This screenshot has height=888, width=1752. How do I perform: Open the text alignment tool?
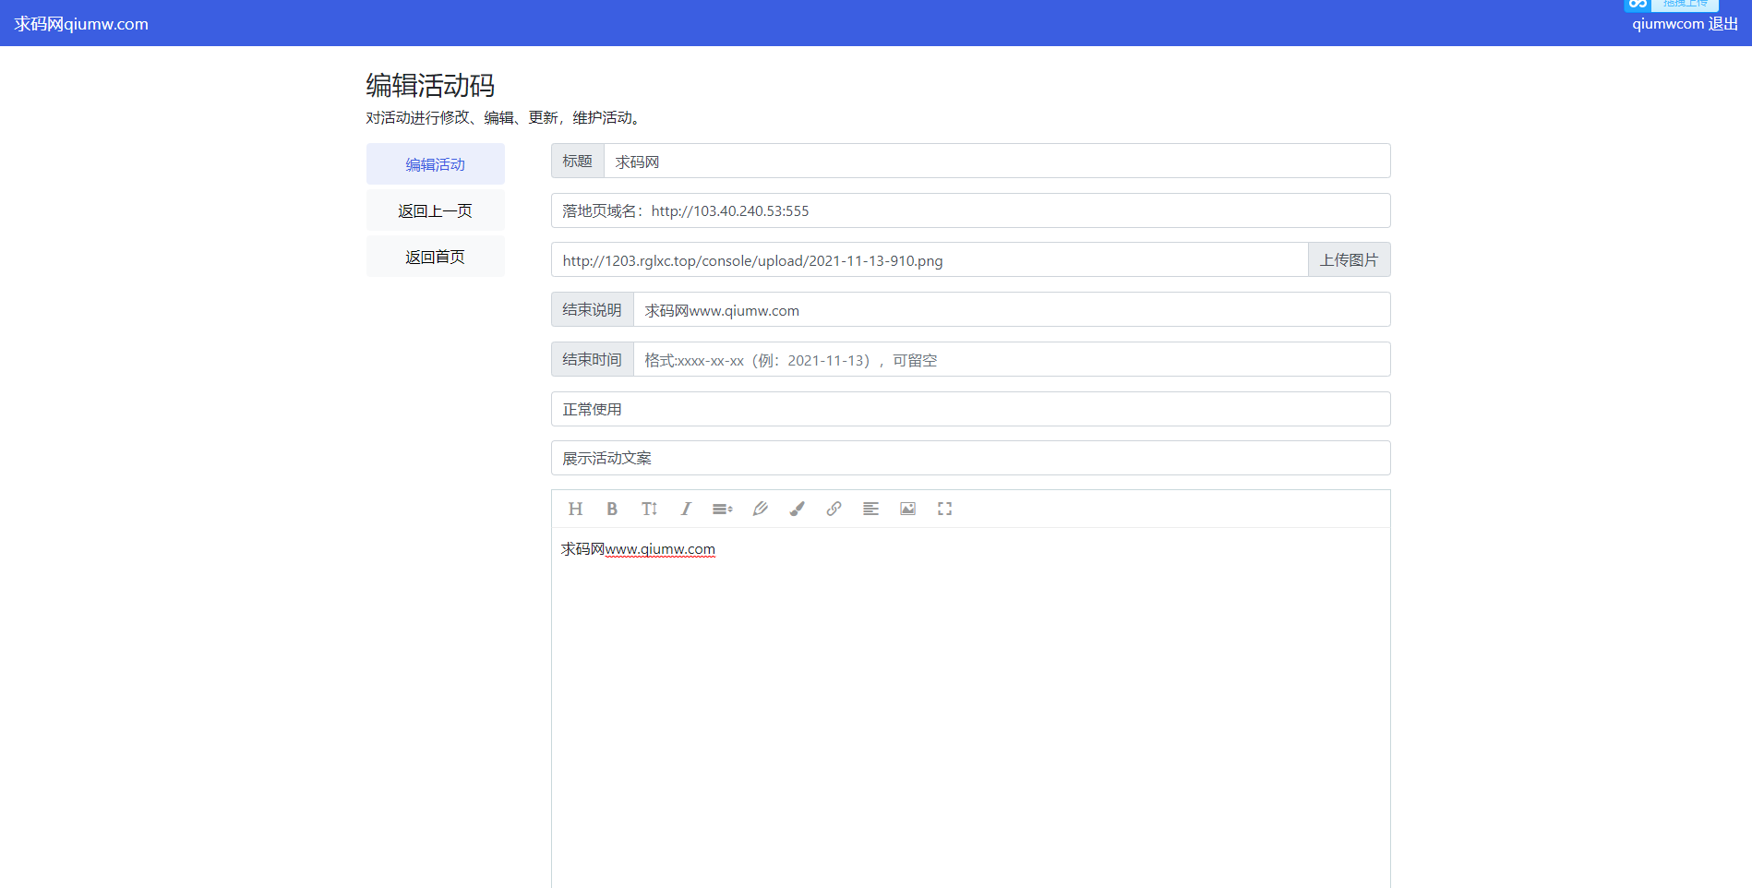[x=870, y=509]
